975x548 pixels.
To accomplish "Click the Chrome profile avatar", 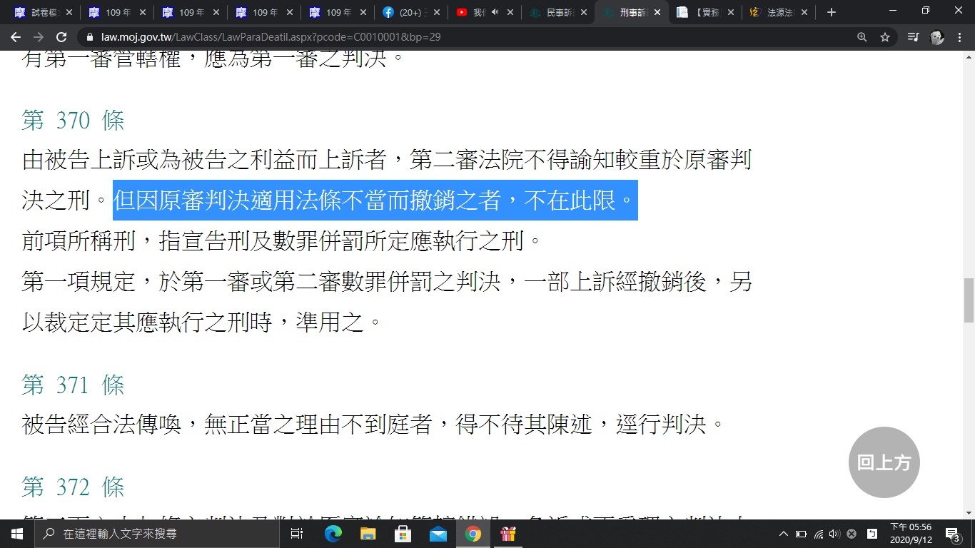I will click(x=937, y=37).
